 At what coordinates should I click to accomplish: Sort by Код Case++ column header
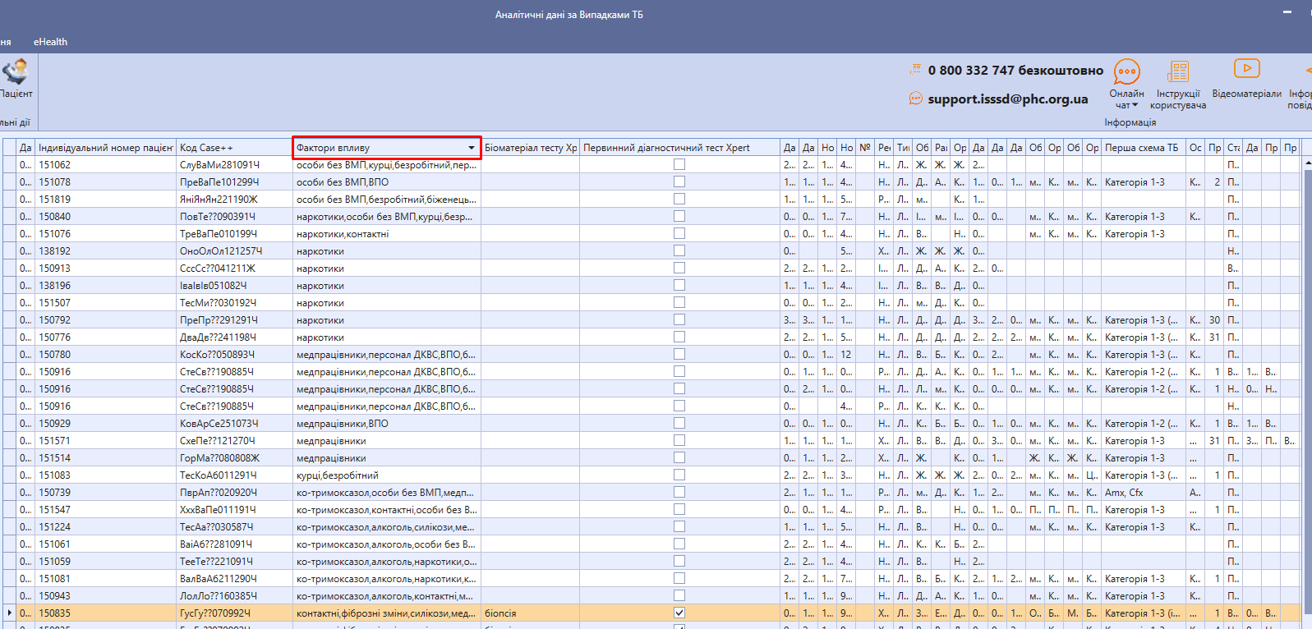point(233,148)
